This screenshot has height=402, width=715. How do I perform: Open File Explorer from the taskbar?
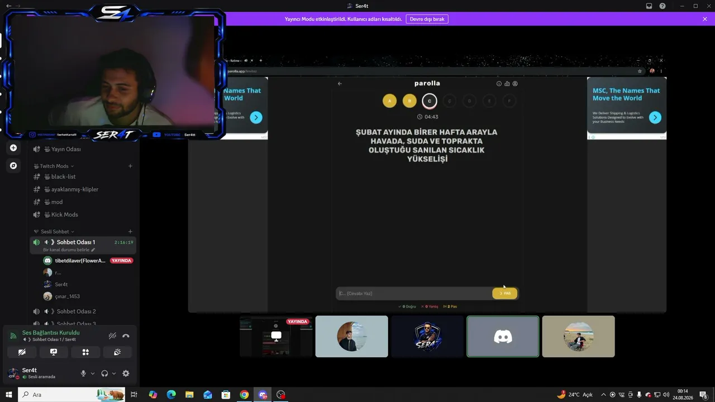[189, 395]
